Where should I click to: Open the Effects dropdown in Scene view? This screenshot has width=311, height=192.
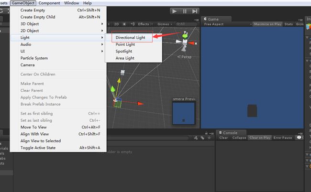[x=145, y=24]
